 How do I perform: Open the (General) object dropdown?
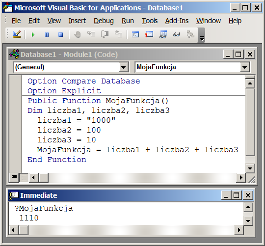pyautogui.click(x=123, y=67)
